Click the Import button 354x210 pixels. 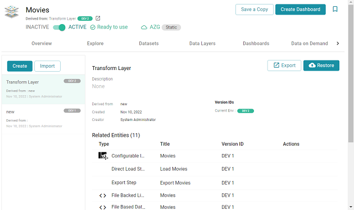[47, 66]
